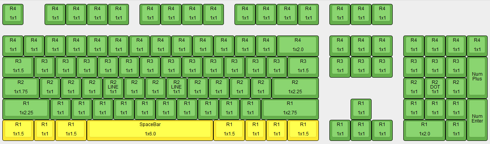Select the R1 1x1 key right of numpad R1 1x2.0

pyautogui.click(x=456, y=130)
